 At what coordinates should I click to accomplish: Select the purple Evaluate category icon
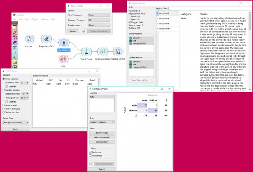15,42
